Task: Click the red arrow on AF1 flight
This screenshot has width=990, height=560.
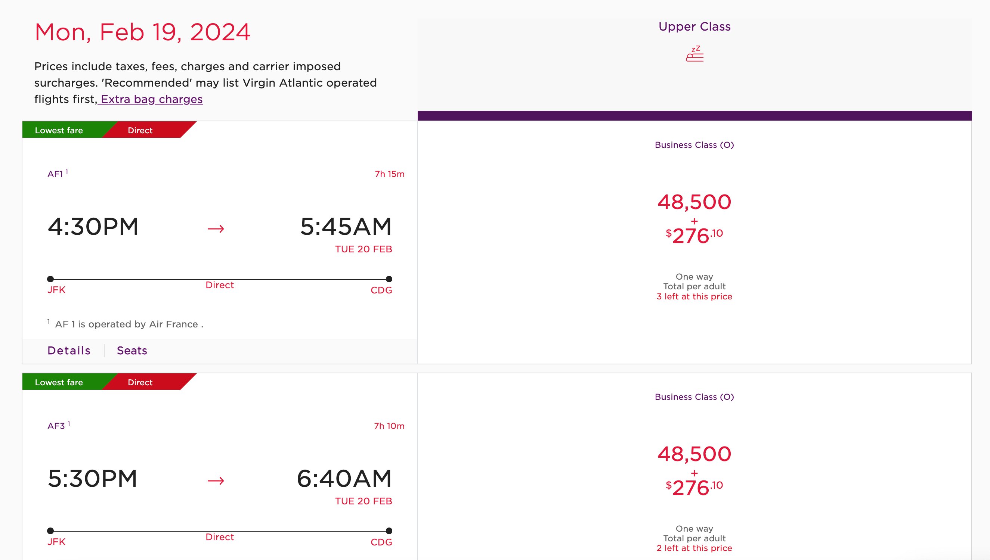Action: tap(216, 229)
